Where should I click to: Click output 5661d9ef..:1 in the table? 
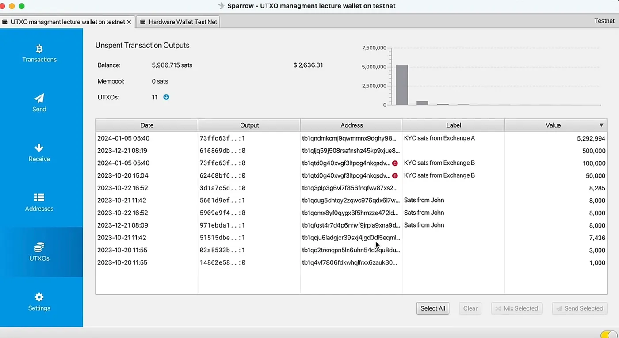click(x=222, y=200)
